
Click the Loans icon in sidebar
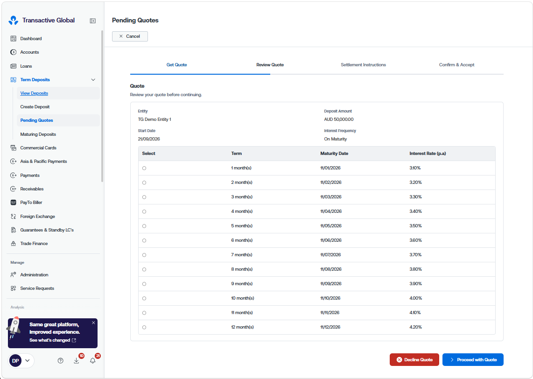[x=13, y=66]
